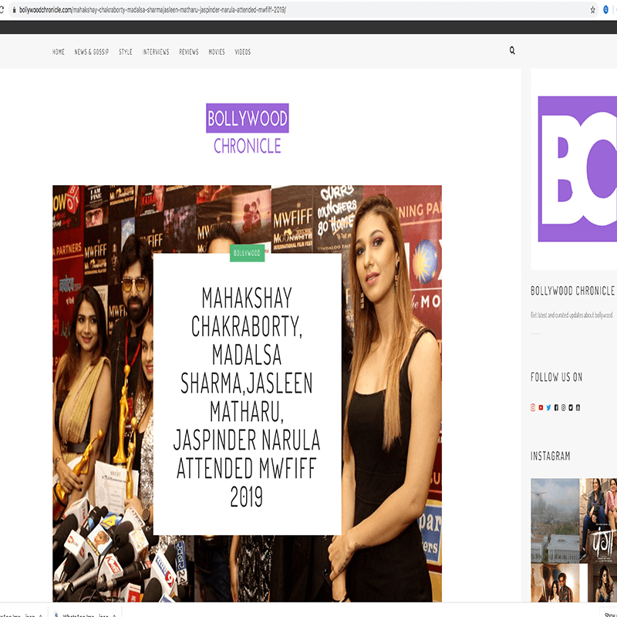Click the blue browser extension icon
The image size is (617, 617).
(x=606, y=10)
